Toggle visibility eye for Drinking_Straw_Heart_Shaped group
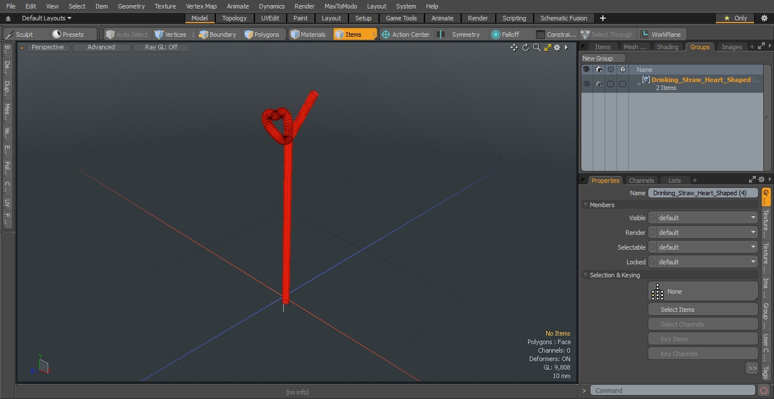The image size is (774, 399). (586, 84)
